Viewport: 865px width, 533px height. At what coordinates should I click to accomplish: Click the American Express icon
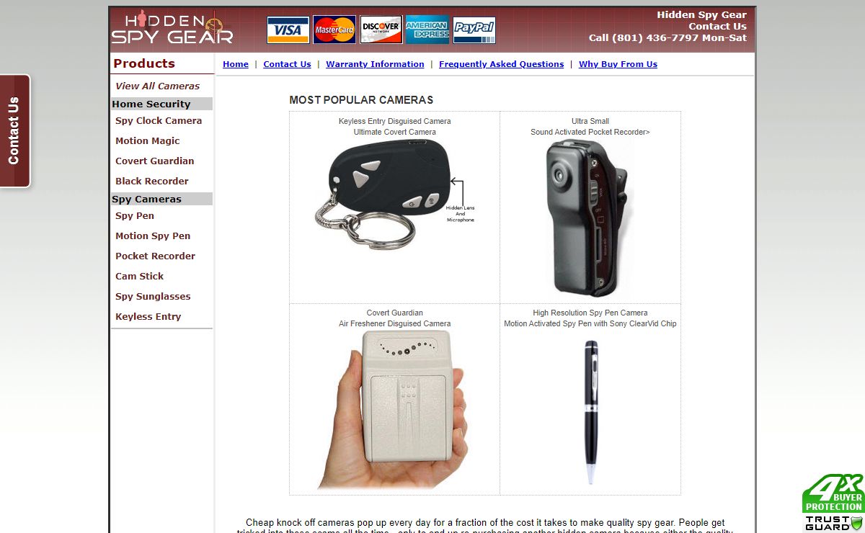pos(427,30)
